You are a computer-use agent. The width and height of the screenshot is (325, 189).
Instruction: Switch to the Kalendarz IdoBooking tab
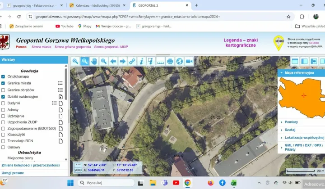pos(97,5)
